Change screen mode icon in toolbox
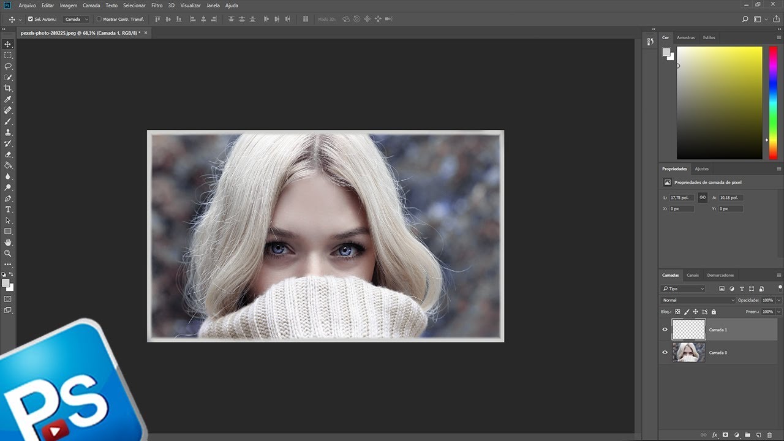The height and width of the screenshot is (441, 784). [8, 310]
